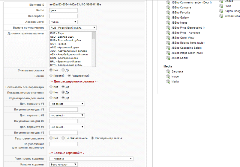Click the JBZoo Social element icon

click(x=168, y=58)
